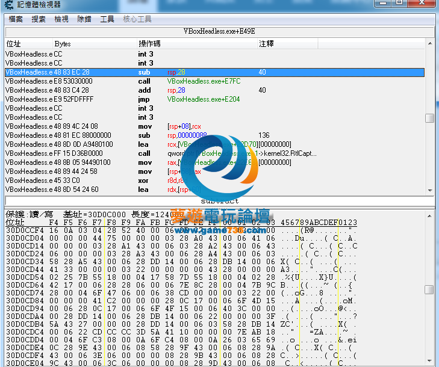439x367 pixels.
Task: Click the Bytes column header
Action: (x=63, y=44)
